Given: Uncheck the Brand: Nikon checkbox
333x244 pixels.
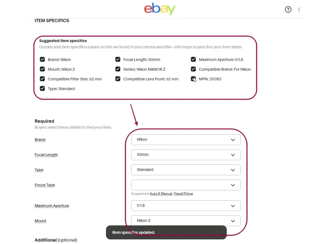Looking at the screenshot, I should (x=42, y=60).
